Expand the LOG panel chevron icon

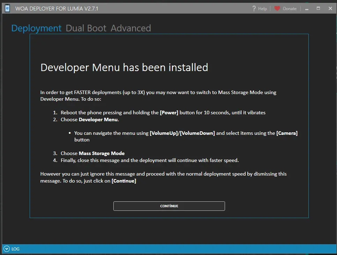(7, 249)
